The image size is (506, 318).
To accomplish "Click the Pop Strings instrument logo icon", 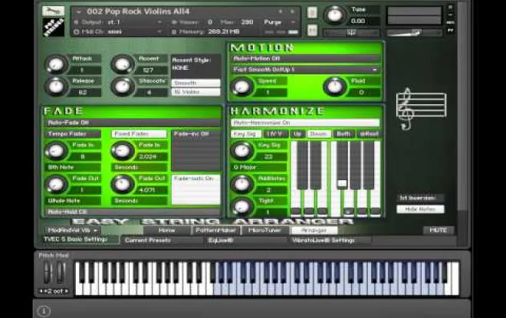I will click(54, 28).
